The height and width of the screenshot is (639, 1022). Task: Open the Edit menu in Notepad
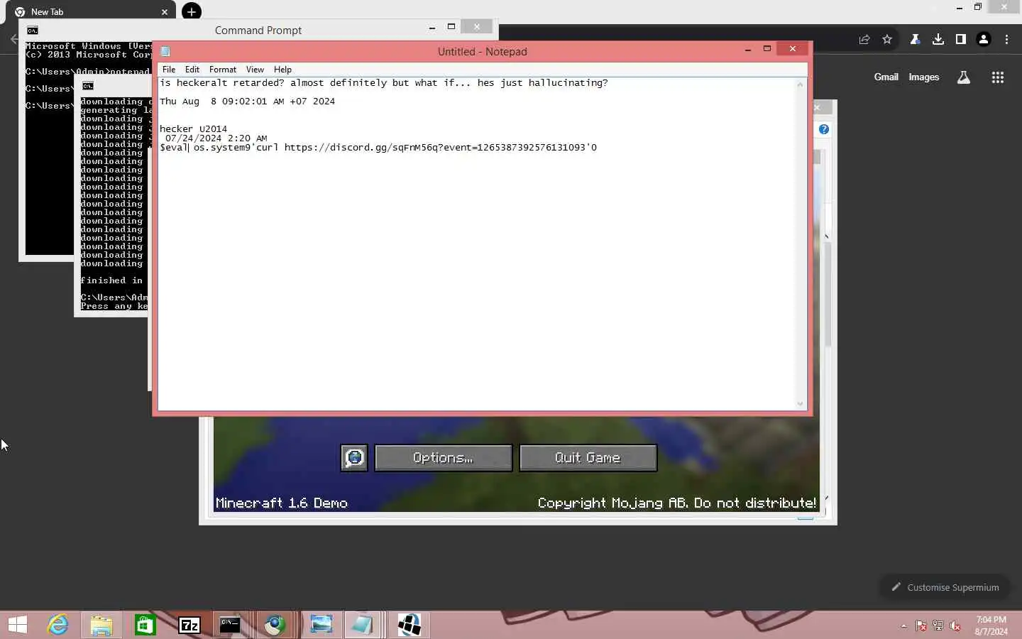(192, 70)
